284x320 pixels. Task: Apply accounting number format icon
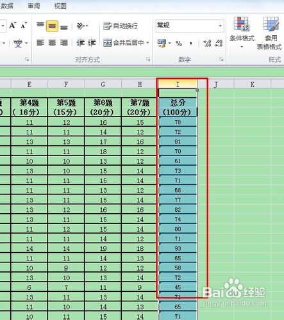point(162,43)
